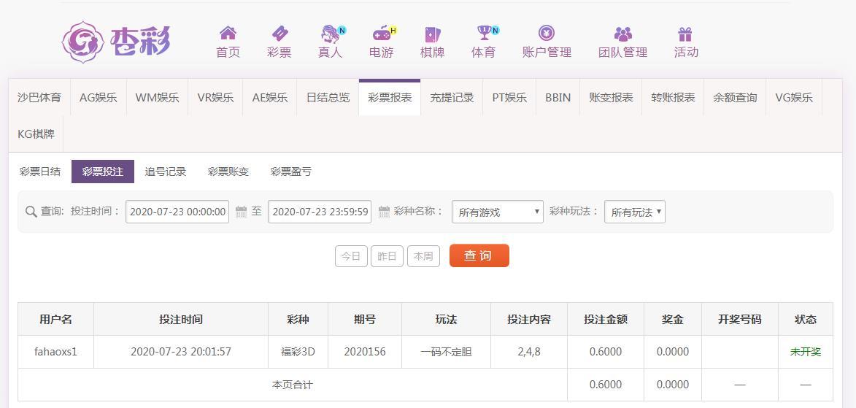The height and width of the screenshot is (408, 856).
Task: Switch to PT娱乐 tab
Action: tap(509, 98)
